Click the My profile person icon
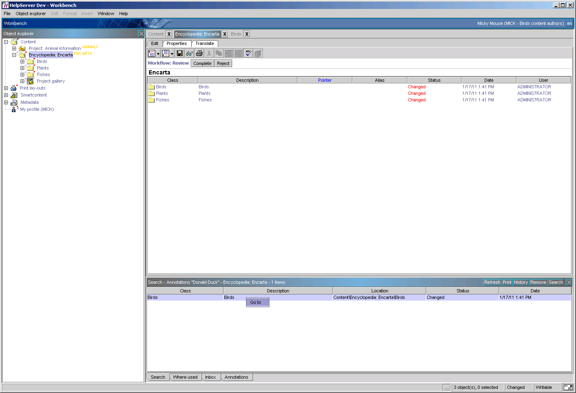This screenshot has height=393, width=576. coord(14,109)
